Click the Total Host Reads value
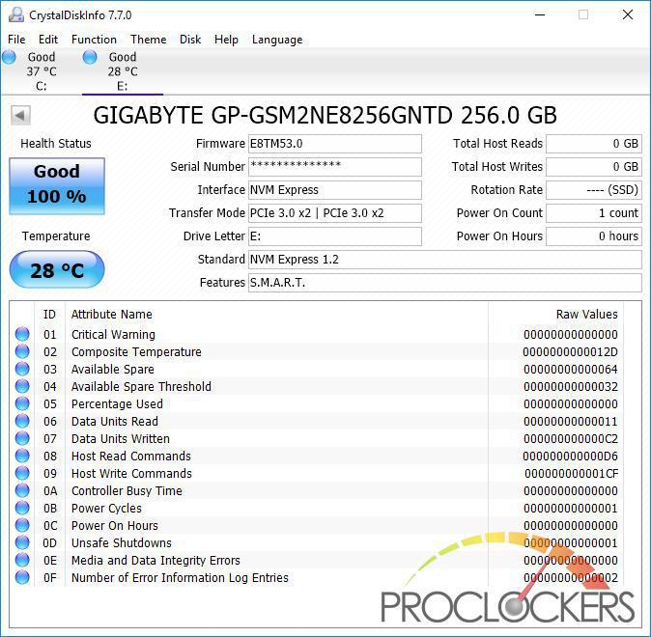 coord(594,144)
